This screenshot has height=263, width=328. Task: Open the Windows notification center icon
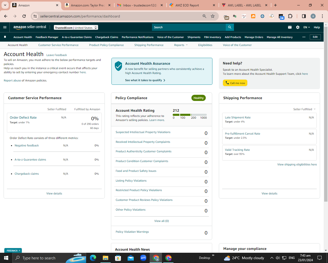click(x=320, y=258)
